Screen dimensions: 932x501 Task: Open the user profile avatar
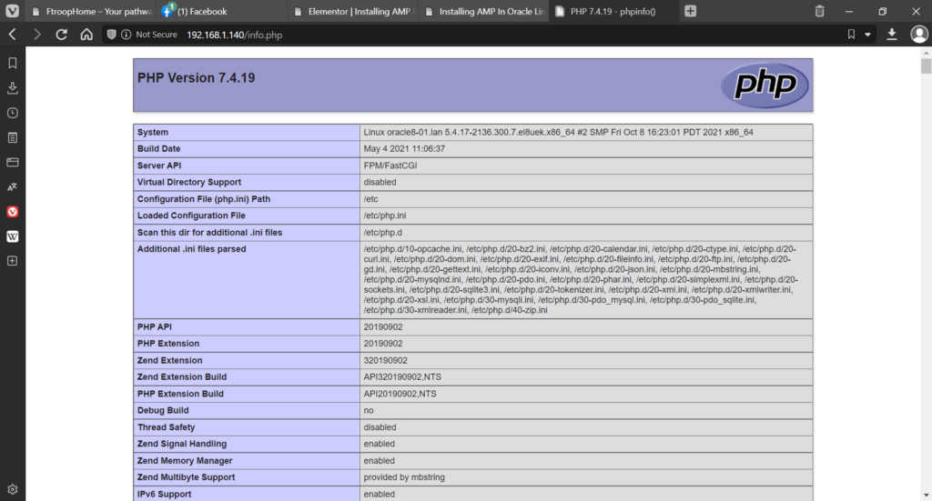(x=919, y=35)
